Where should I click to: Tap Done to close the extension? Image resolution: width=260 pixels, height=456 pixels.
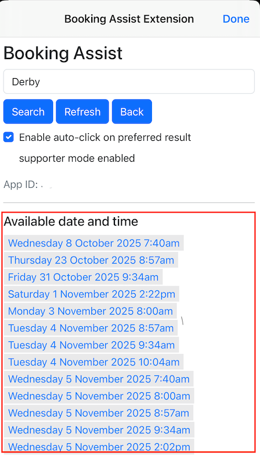(236, 19)
